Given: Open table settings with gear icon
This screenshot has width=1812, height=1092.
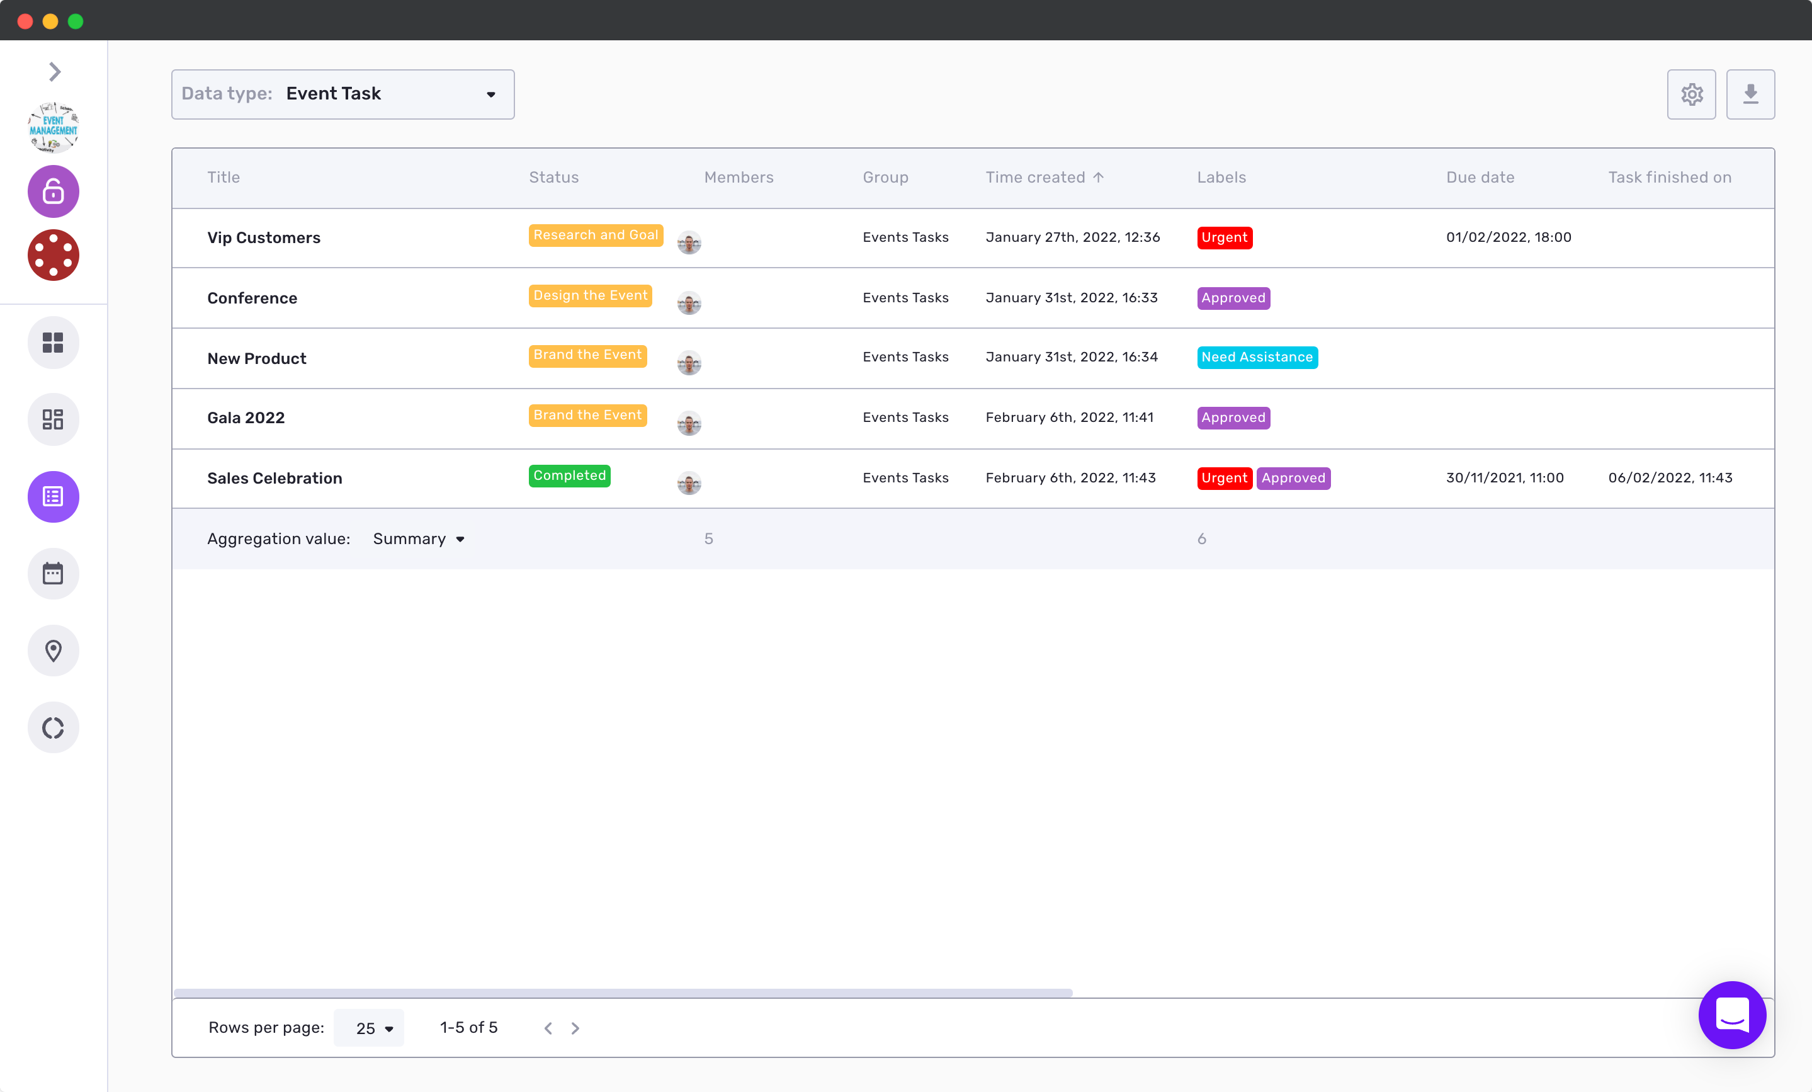Looking at the screenshot, I should coord(1690,94).
